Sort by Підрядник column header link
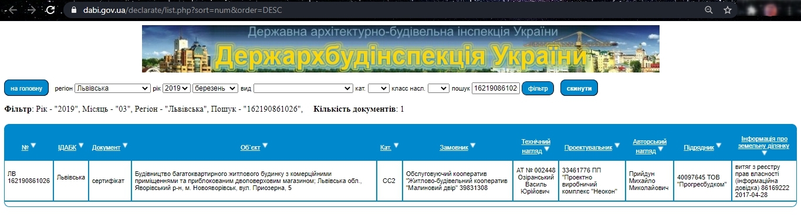The image size is (801, 221). pyautogui.click(x=699, y=147)
